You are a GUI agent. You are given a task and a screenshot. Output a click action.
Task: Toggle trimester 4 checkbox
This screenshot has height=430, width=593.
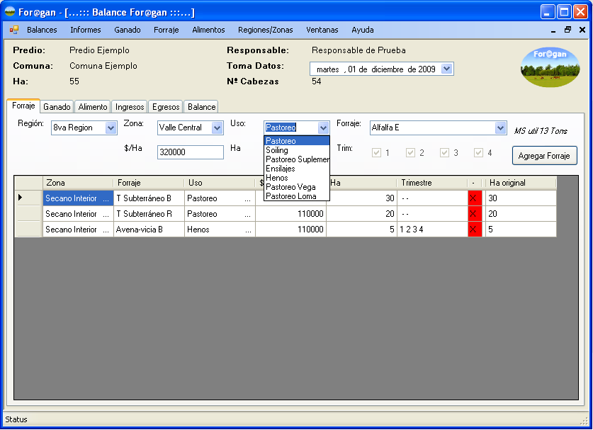tap(479, 152)
